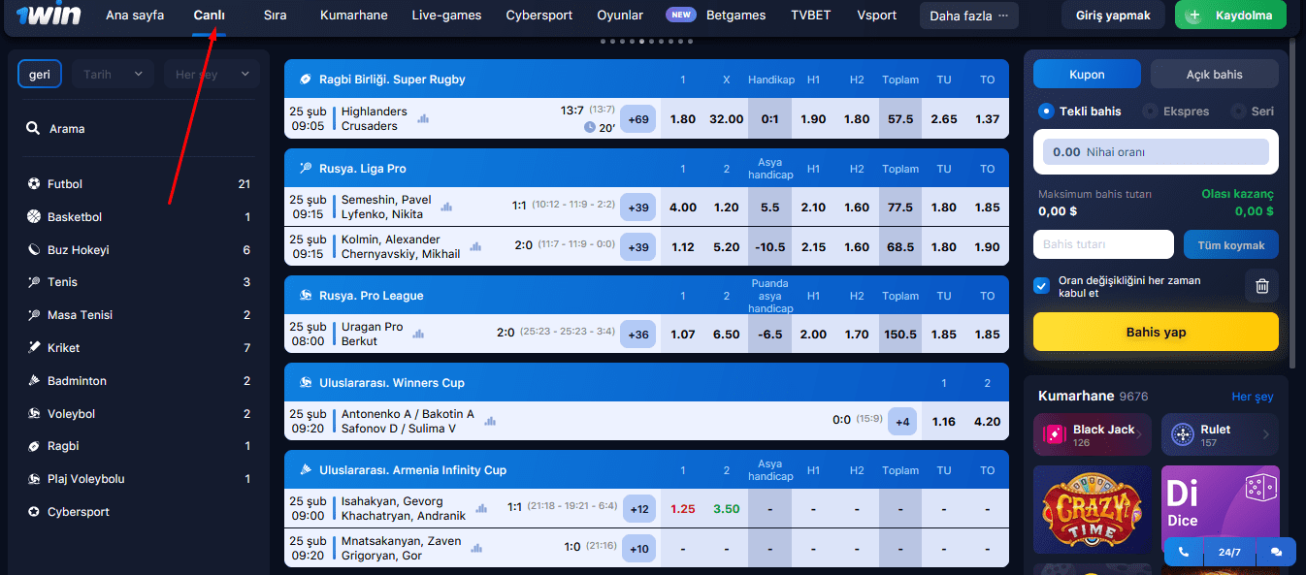Screen dimensions: 1306x575
Task: Expand +4 markets for Antonenko/Bakotin match
Action: (x=902, y=422)
